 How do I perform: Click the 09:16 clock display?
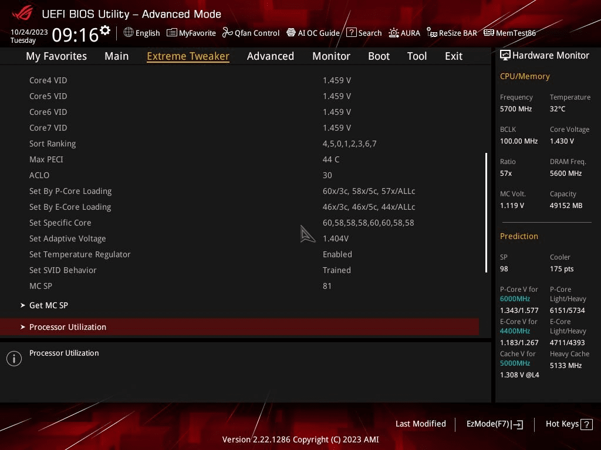point(75,35)
